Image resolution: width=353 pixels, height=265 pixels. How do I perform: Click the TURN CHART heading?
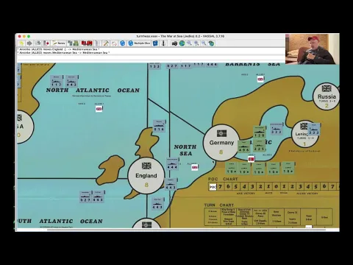click(x=219, y=205)
